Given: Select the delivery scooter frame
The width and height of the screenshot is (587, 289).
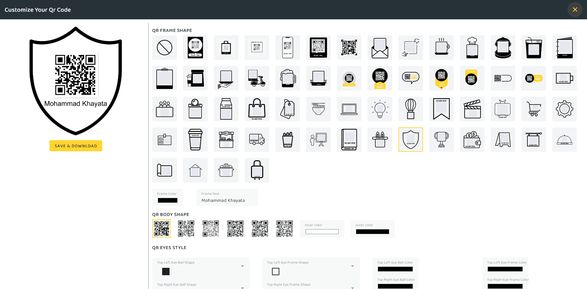Looking at the screenshot, I should [257, 78].
